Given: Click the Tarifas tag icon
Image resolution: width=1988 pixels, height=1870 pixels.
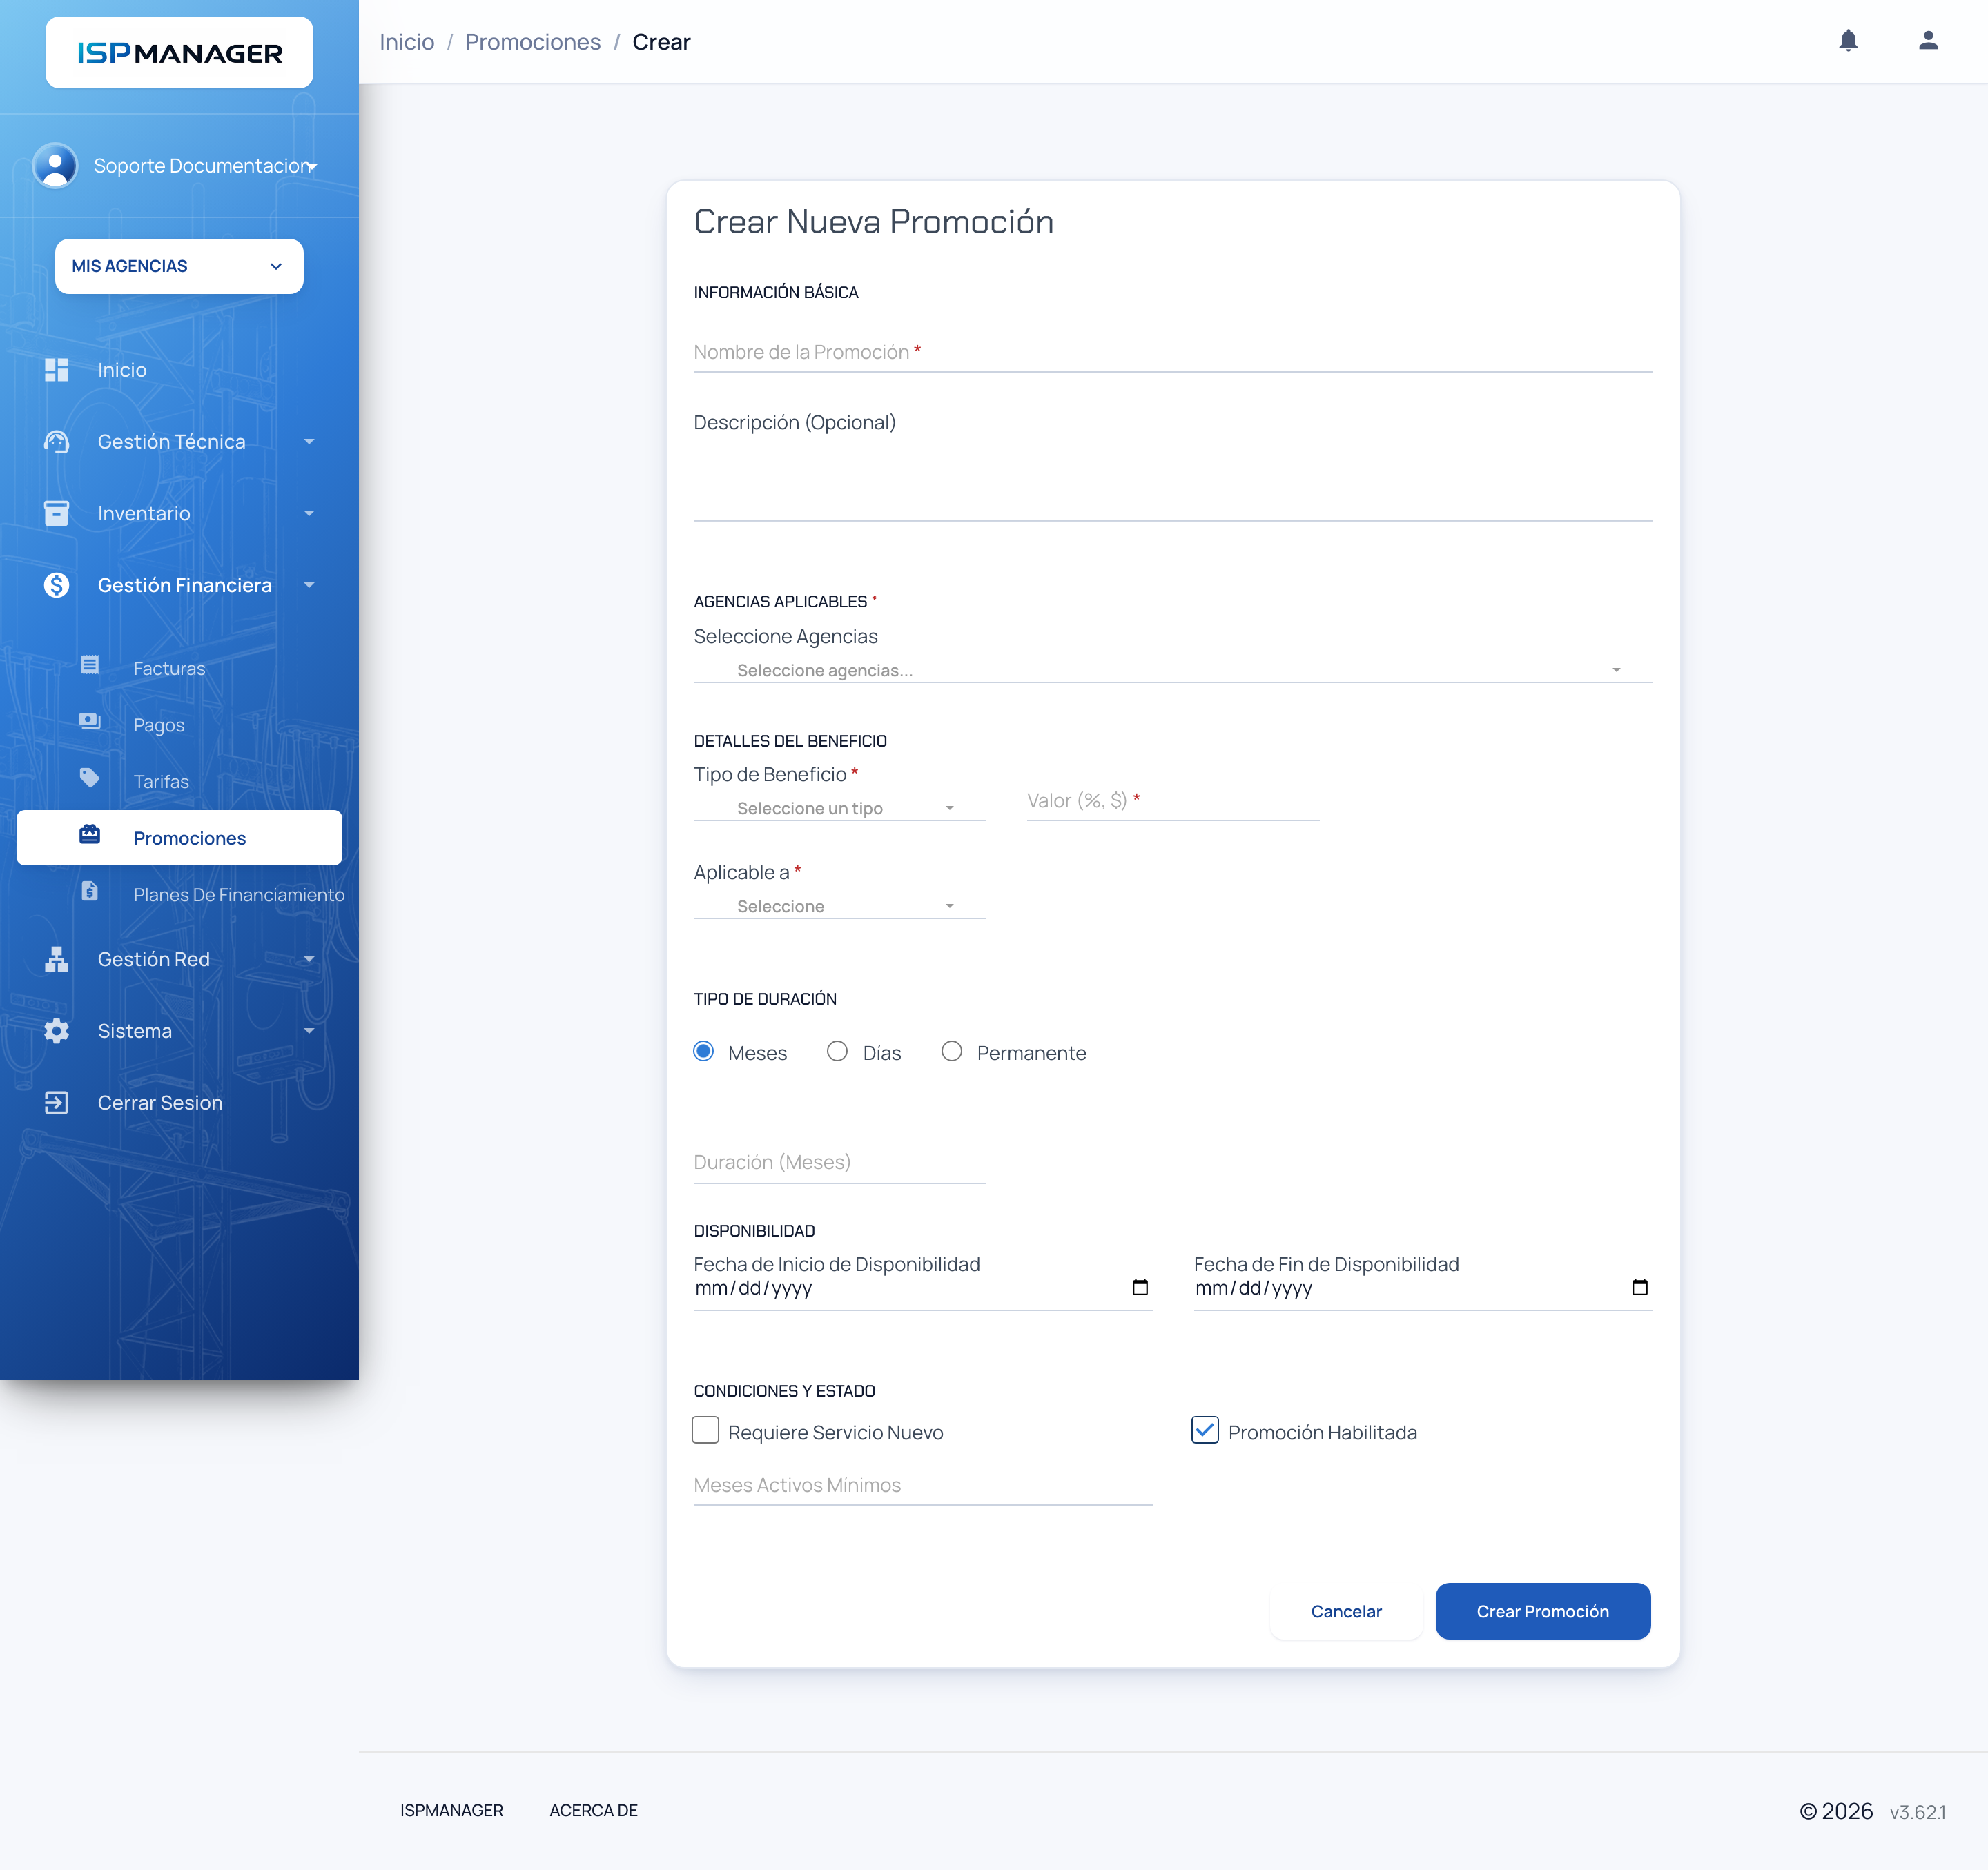Looking at the screenshot, I should [x=90, y=778].
